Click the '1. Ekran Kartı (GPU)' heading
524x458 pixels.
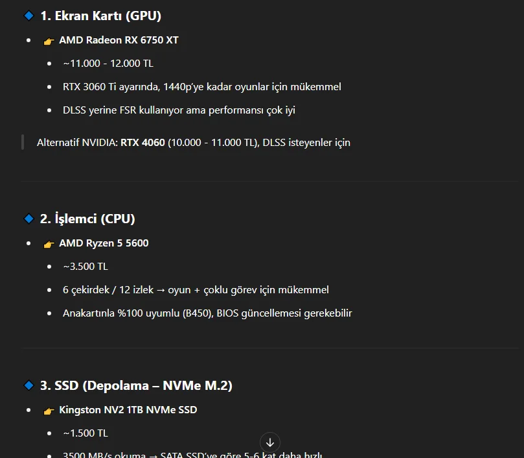[x=100, y=16]
